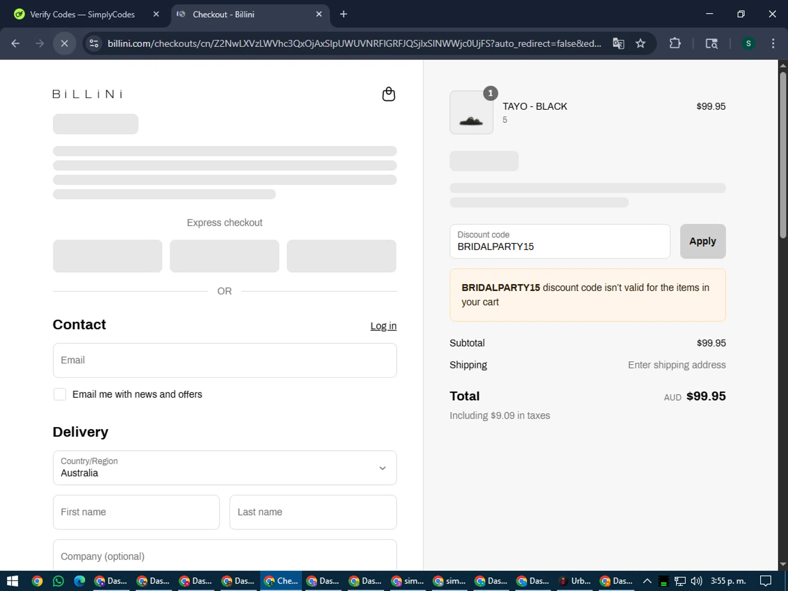Click the taskbar clock 3:55 p. m.
The width and height of the screenshot is (788, 591).
pos(728,581)
